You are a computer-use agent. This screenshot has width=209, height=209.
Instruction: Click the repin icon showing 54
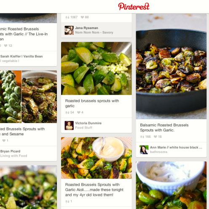[x=67, y=113]
